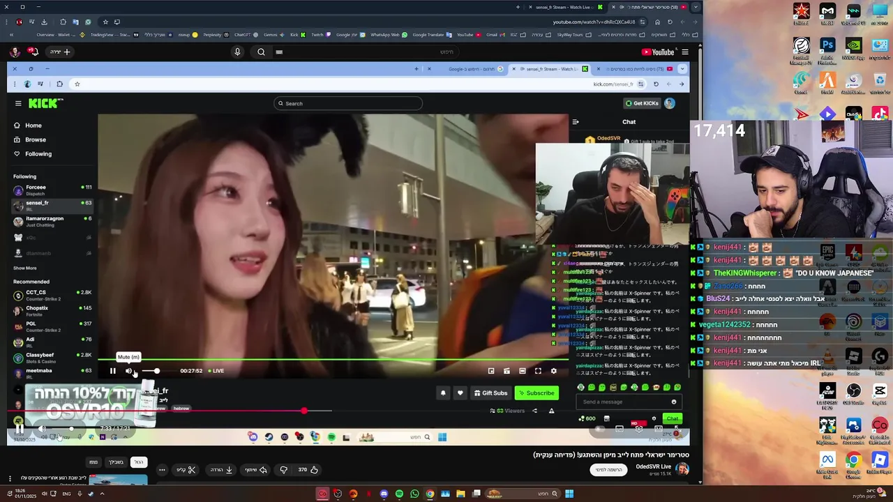Open more actions three-dot button

point(162,470)
